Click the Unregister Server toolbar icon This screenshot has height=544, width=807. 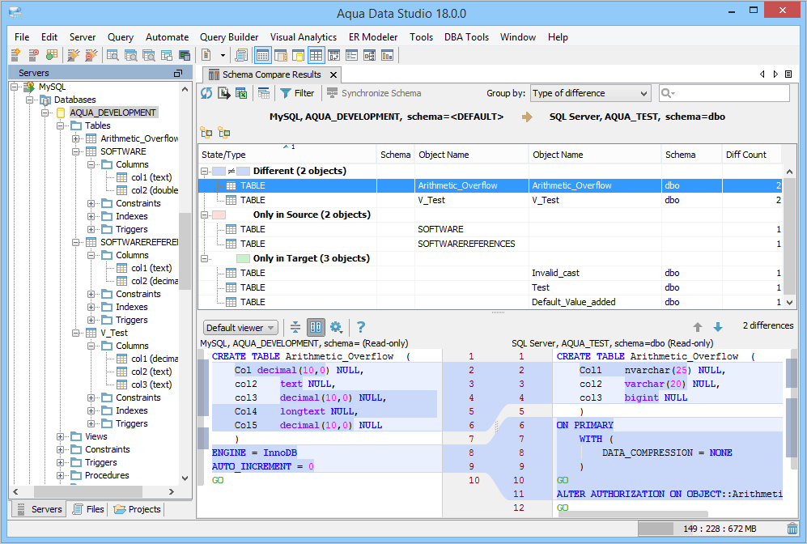[x=33, y=55]
